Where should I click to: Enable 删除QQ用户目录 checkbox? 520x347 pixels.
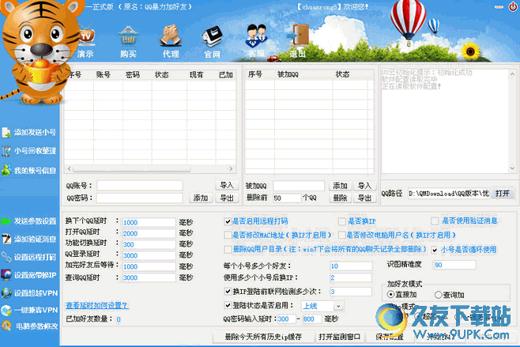click(x=228, y=249)
